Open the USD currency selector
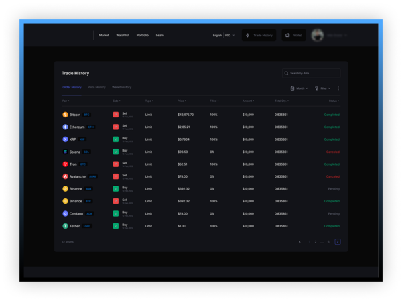This screenshot has width=402, height=301. (230, 35)
